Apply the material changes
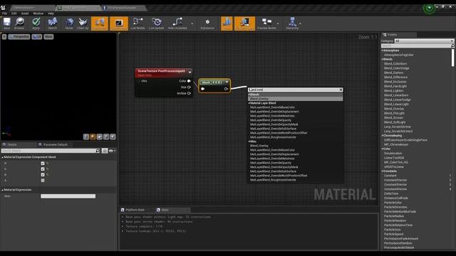This screenshot has width=456, height=256. [x=36, y=23]
